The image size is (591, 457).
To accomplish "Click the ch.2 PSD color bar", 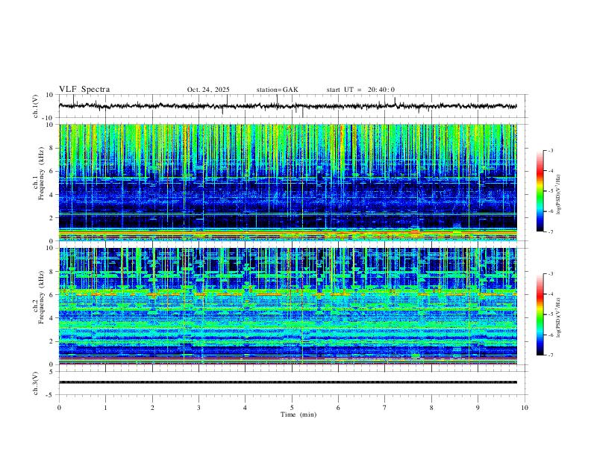I will 540,314.
